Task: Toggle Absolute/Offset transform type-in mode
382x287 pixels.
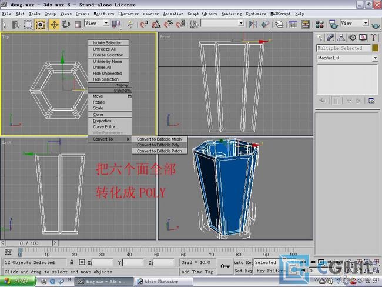Action: tap(82, 262)
